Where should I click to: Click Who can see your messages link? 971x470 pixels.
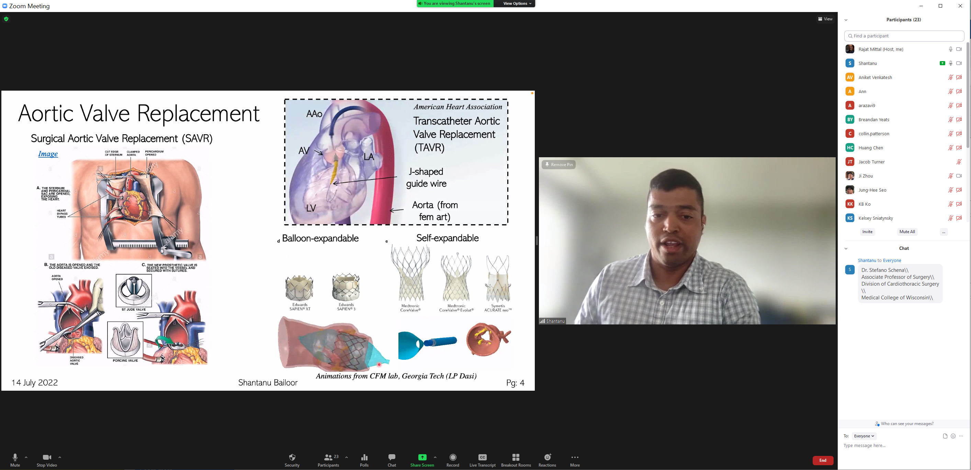coord(907,424)
